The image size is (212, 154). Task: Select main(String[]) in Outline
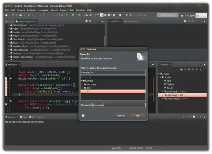pos(175,99)
